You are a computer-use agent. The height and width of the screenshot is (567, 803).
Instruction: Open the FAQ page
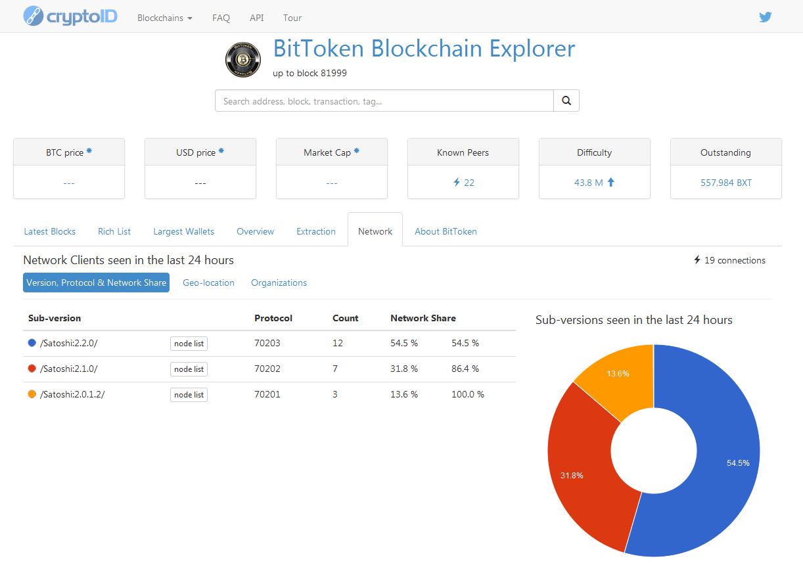pos(221,18)
